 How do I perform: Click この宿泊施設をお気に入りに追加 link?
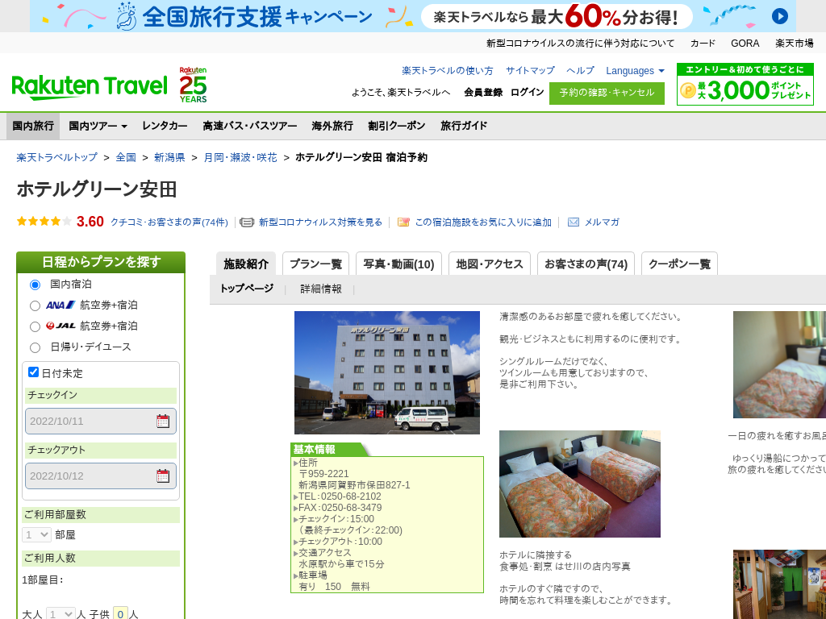click(483, 222)
